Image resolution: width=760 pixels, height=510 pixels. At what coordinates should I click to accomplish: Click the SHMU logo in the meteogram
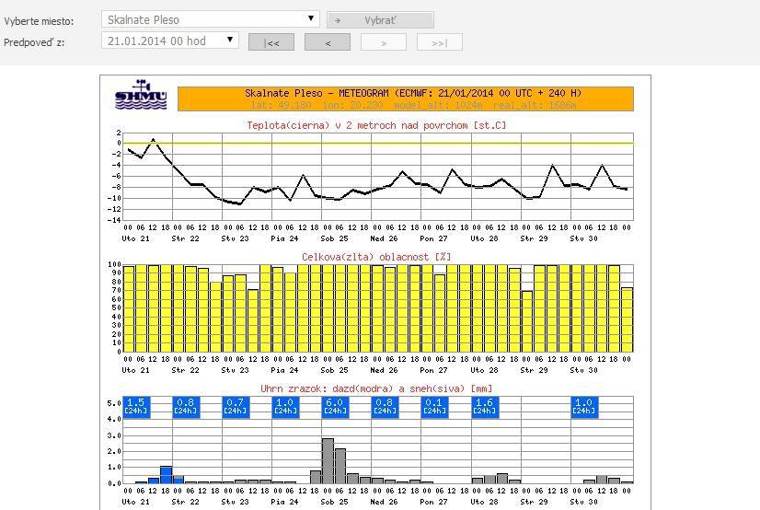coord(141,97)
